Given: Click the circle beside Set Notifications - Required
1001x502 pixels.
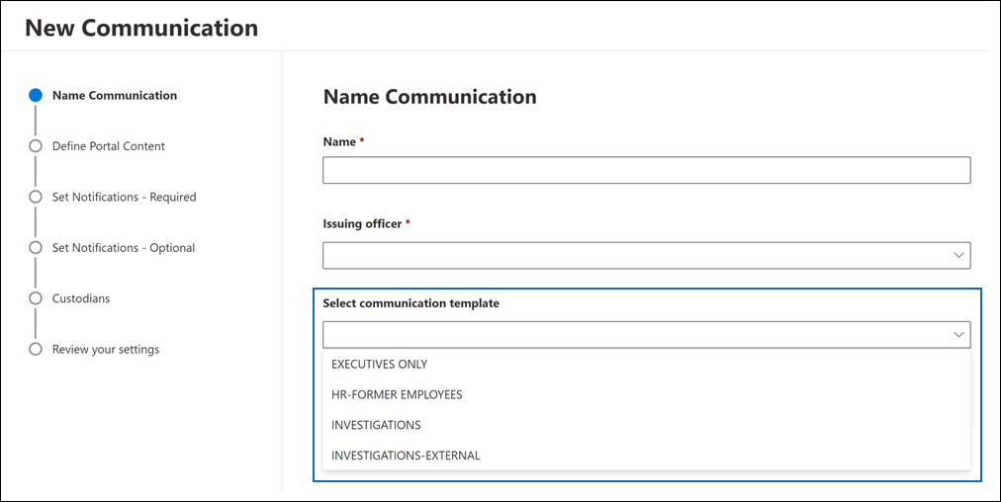Looking at the screenshot, I should point(36,197).
